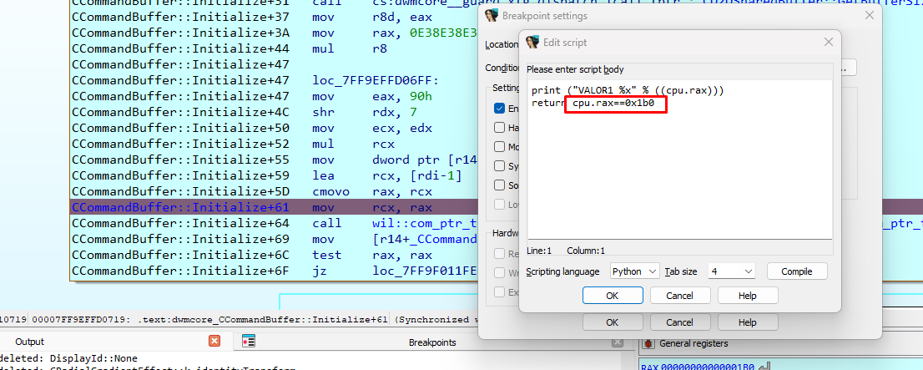Tick the third settings checkbox starting 'Mo'
The height and width of the screenshot is (370, 923).
click(499, 147)
